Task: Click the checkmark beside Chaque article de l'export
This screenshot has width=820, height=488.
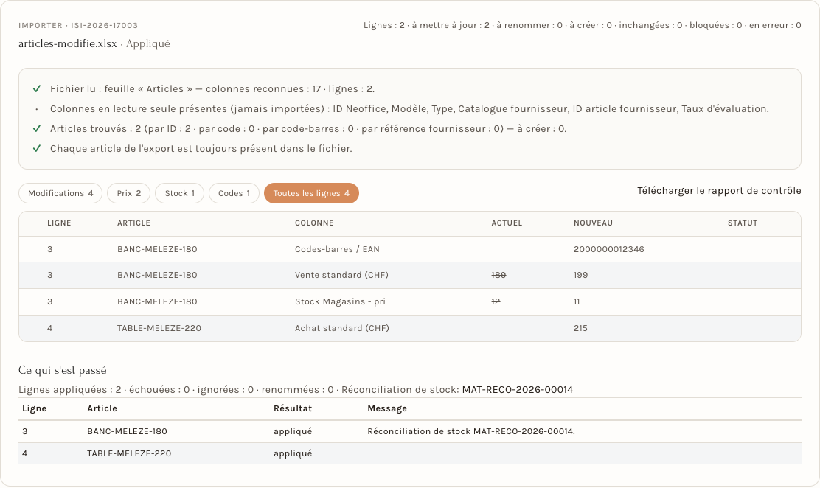Action: [37, 149]
